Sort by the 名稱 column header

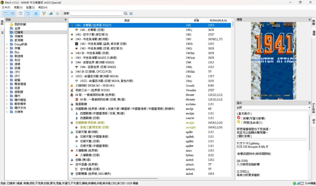pyautogui.click(x=196, y=20)
